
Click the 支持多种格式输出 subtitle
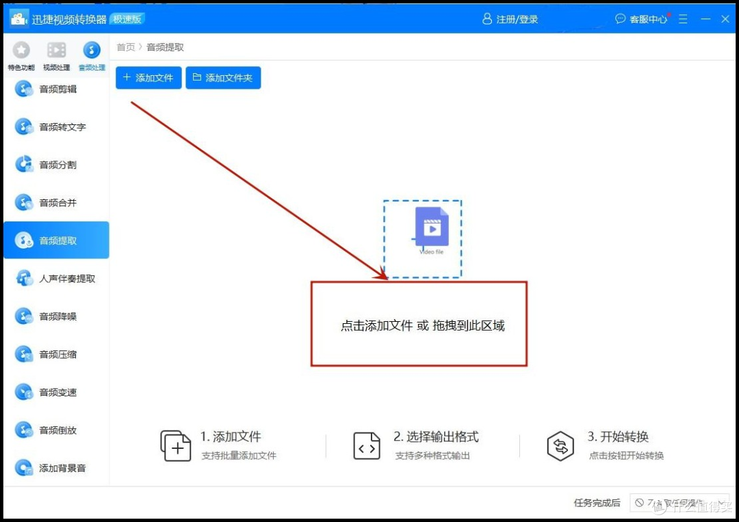pos(432,456)
